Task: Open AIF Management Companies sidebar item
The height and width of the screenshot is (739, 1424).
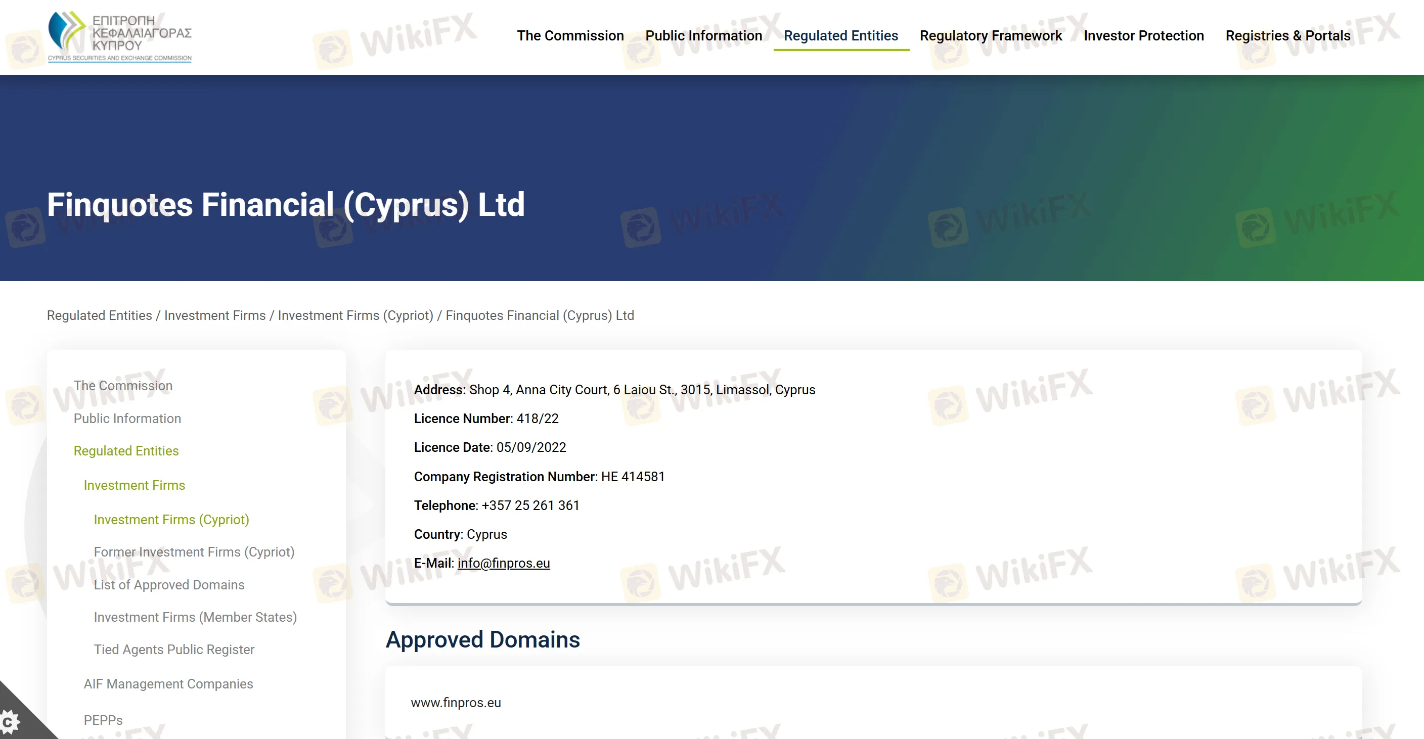Action: pos(168,684)
